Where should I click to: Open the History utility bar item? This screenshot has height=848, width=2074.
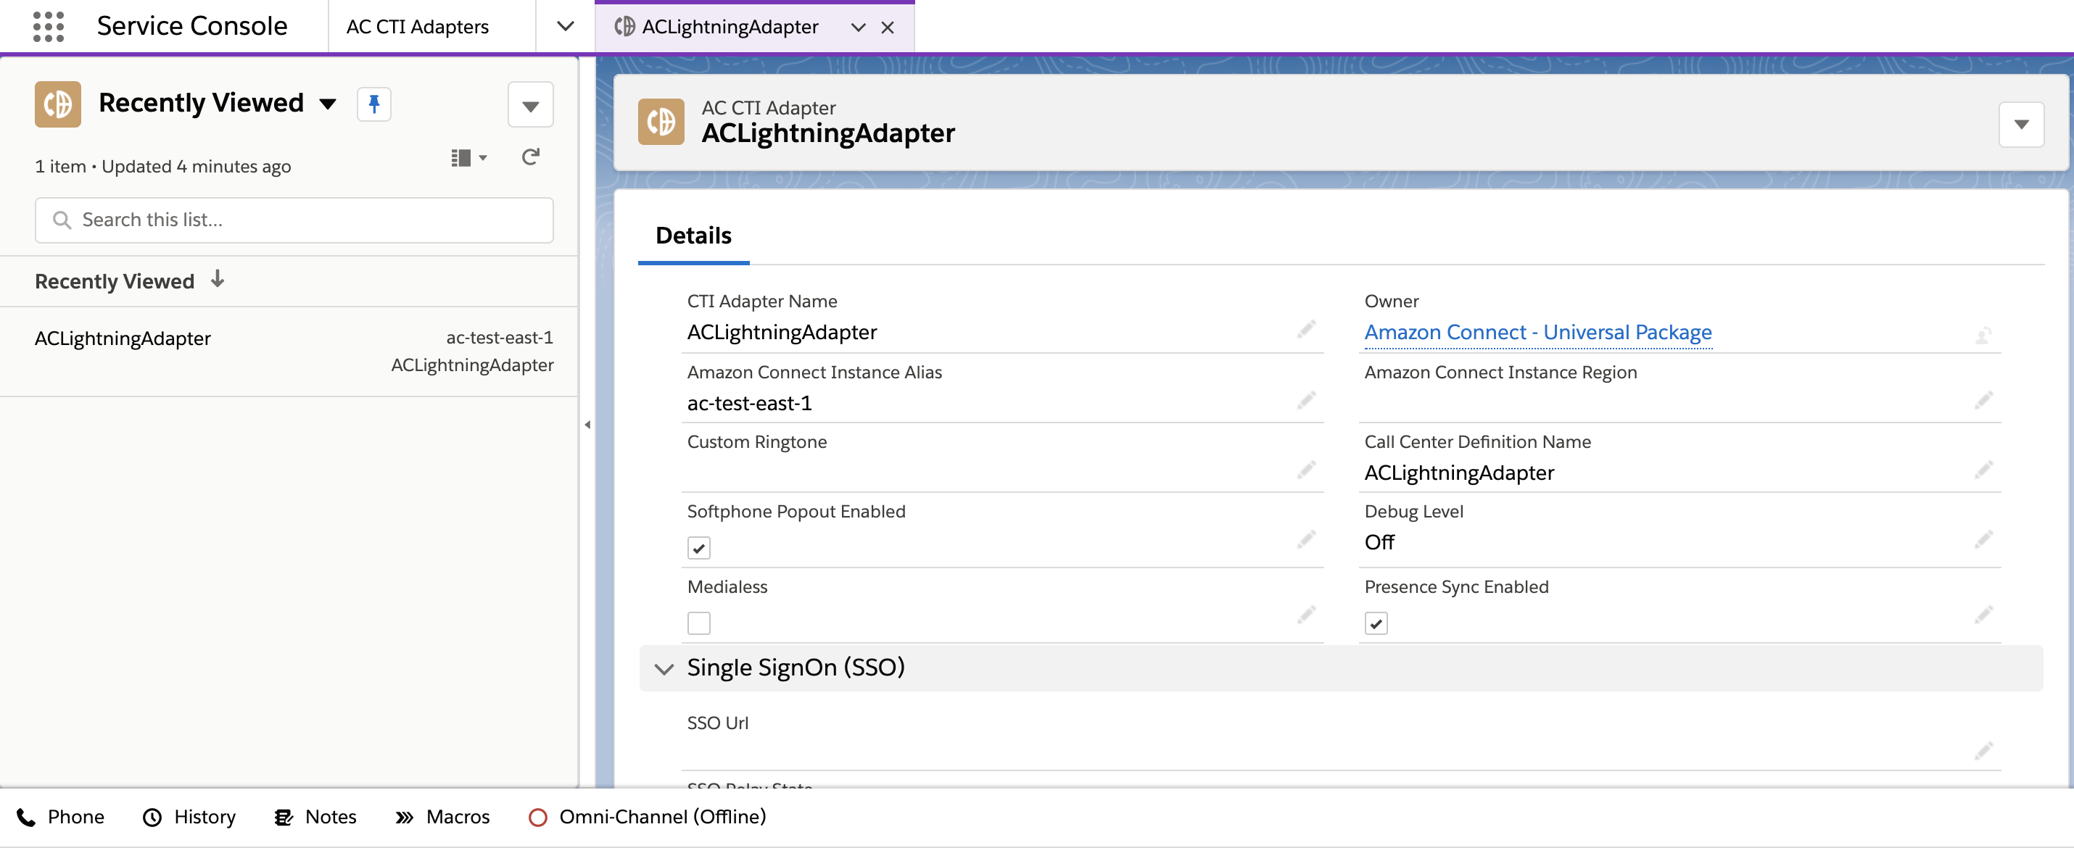pyautogui.click(x=189, y=817)
